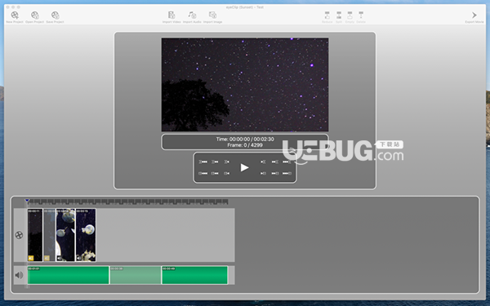The width and height of the screenshot is (490, 306).
Task: Click the timeline filmstrip ruler
Action: tap(128, 202)
